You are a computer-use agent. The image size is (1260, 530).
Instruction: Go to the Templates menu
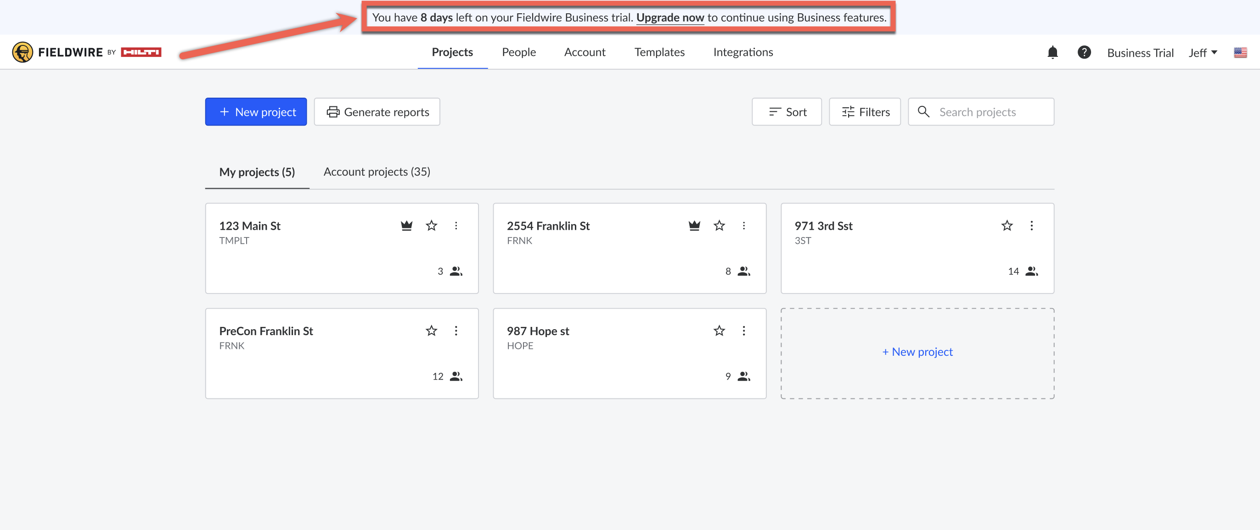coord(659,52)
